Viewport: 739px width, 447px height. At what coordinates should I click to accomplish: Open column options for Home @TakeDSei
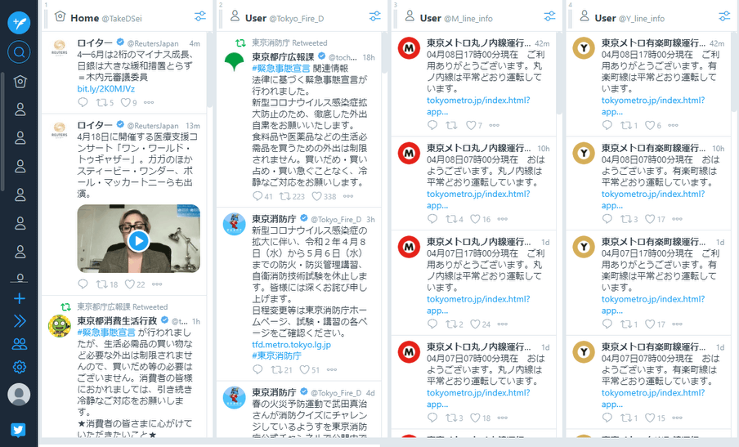[200, 16]
